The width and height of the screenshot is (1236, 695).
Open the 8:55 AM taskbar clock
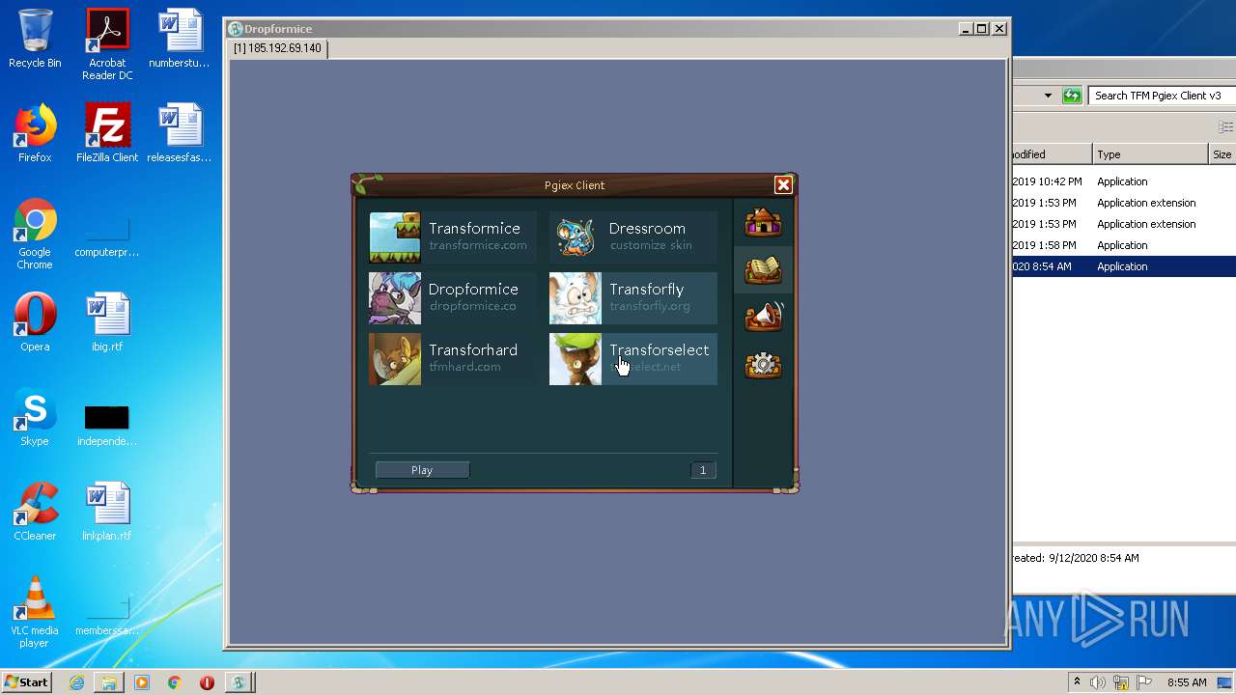tap(1187, 682)
